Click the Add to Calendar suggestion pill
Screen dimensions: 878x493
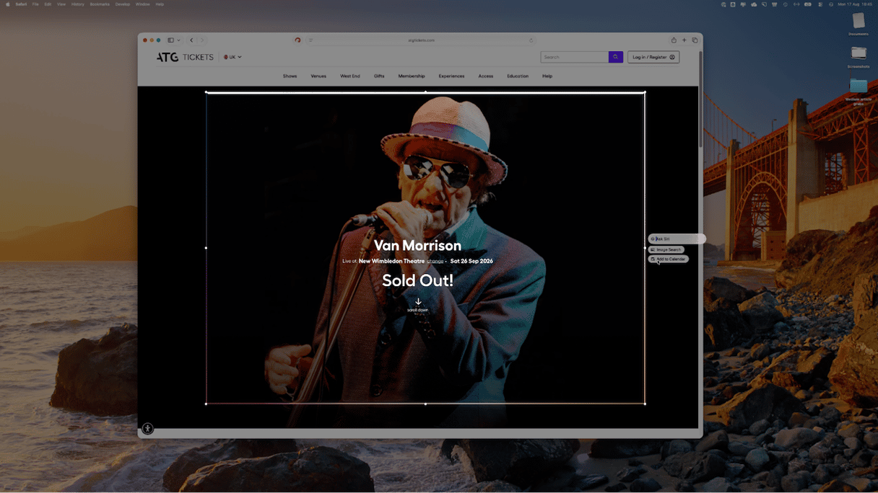click(668, 259)
